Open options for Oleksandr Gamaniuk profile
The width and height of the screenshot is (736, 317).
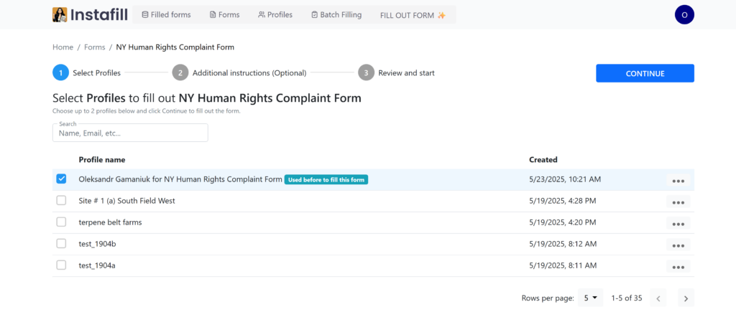pos(678,181)
